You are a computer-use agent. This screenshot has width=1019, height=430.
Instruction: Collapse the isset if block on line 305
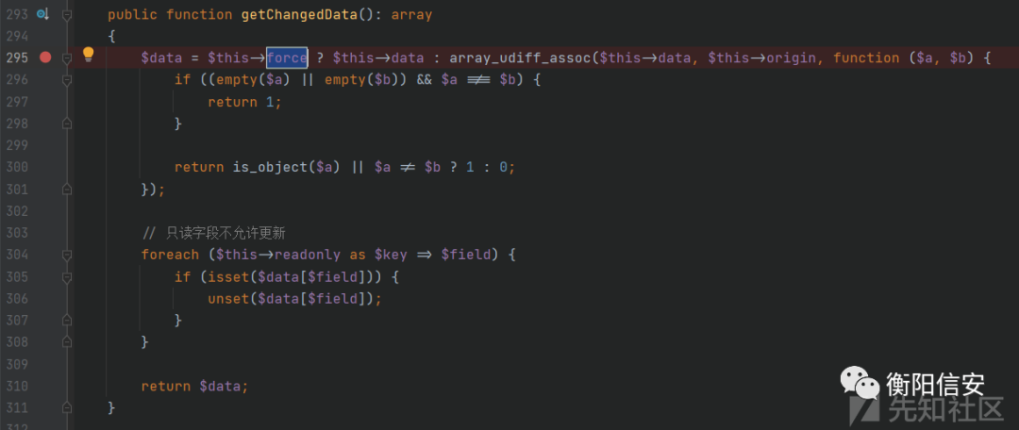[x=66, y=276]
